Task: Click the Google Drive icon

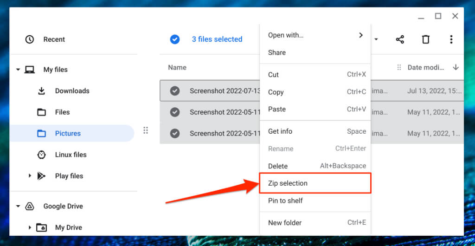Action: (30, 206)
